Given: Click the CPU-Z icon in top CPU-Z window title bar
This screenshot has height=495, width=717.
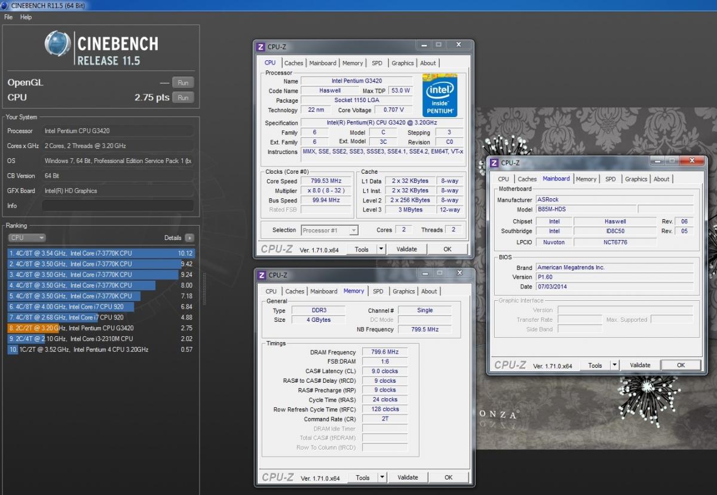Looking at the screenshot, I should pyautogui.click(x=261, y=47).
